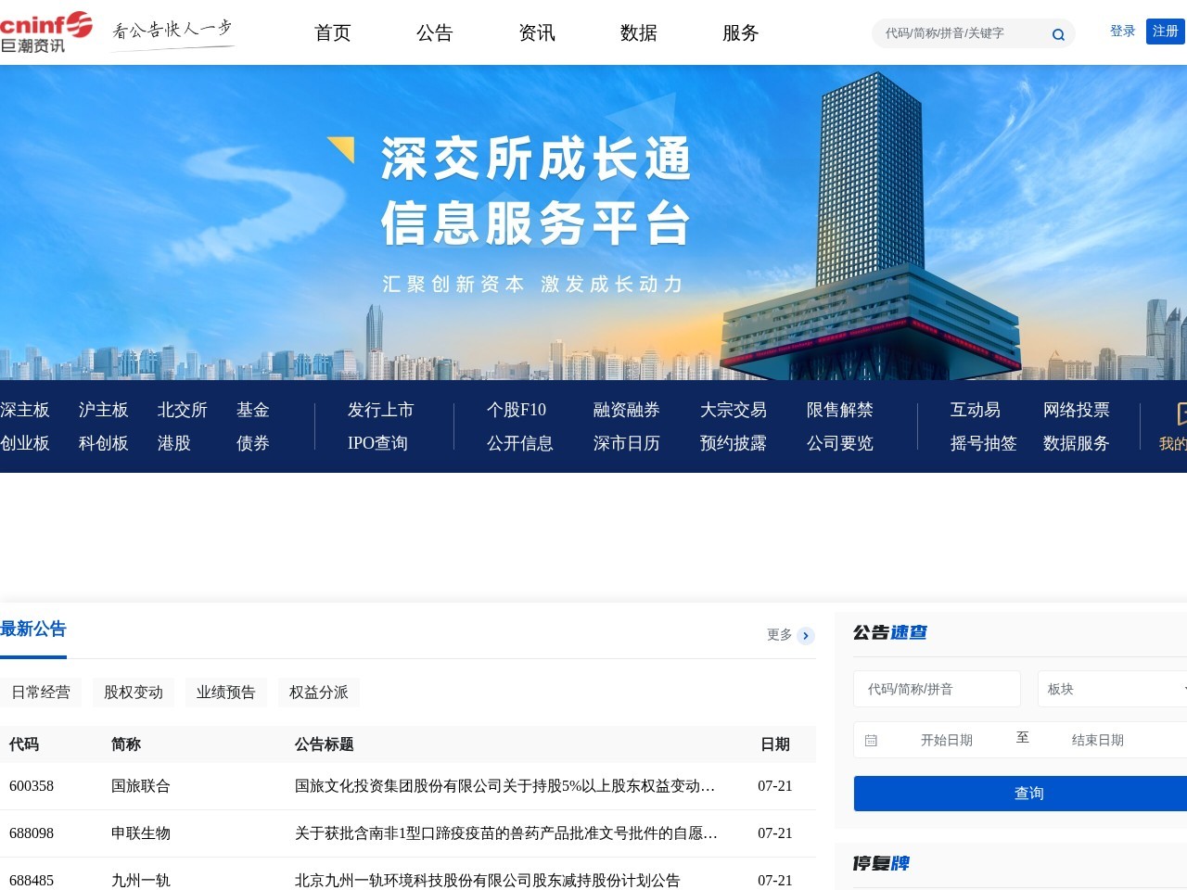Screen dimensions: 1187x890
Task: Open the 关于获批含南非1型口蹄疫疫苗 announcement
Action: pyautogui.click(x=506, y=833)
